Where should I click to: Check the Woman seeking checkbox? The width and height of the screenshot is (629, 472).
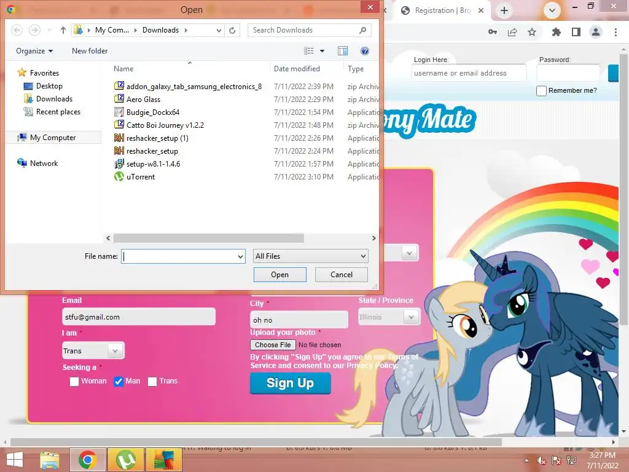coord(74,381)
